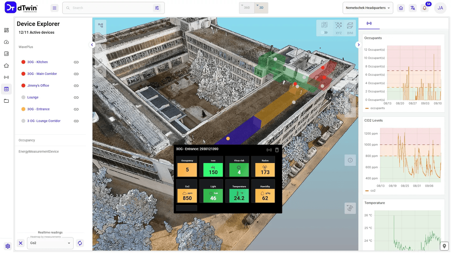Viewport: 451px width, 253px height.
Task: Click the link icon next to 3OG - Kitchen
Action: click(x=76, y=62)
